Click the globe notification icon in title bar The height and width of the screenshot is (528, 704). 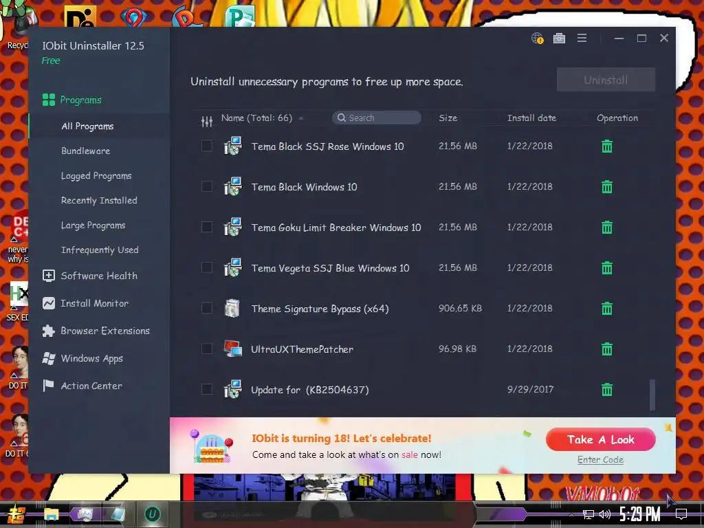(538, 38)
